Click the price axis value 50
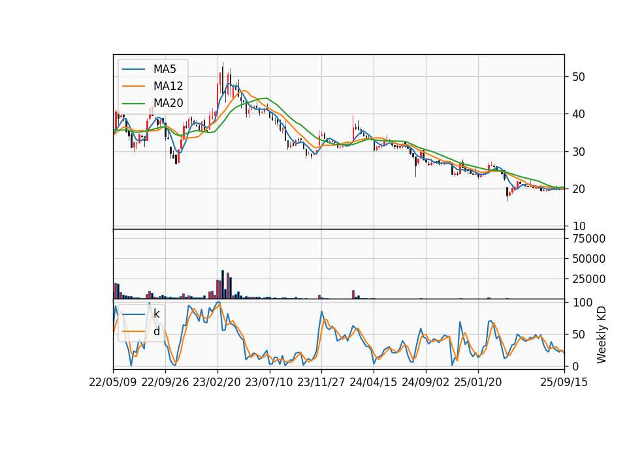The width and height of the screenshot is (627, 450). pos(578,77)
